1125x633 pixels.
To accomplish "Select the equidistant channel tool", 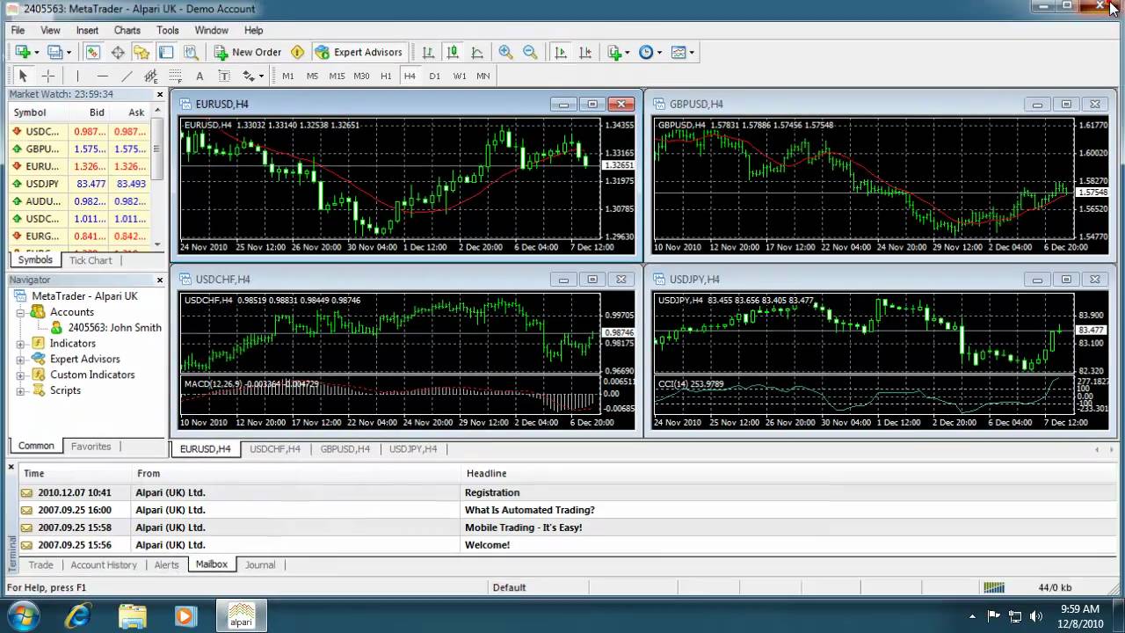I will pos(150,76).
